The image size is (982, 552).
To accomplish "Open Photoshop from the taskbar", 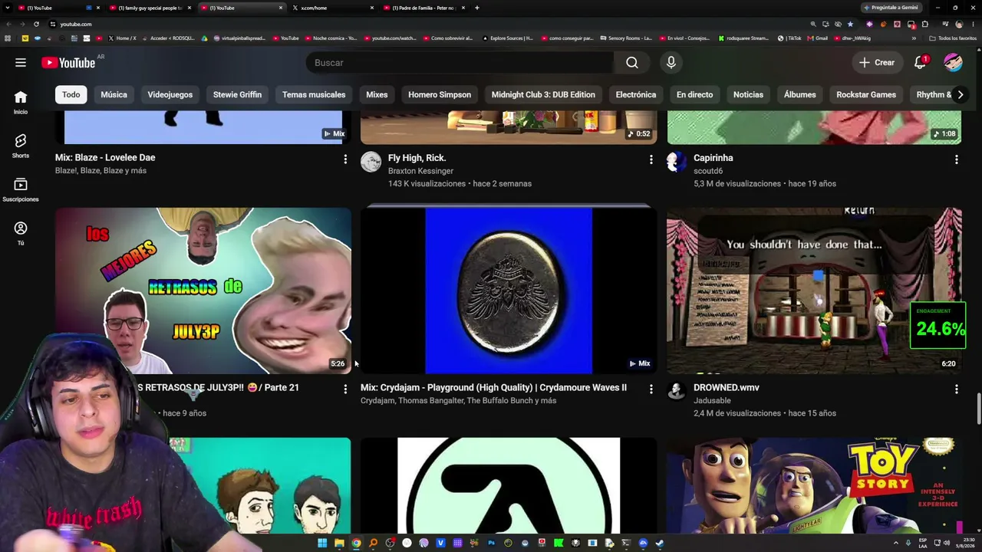I will pos(491,544).
